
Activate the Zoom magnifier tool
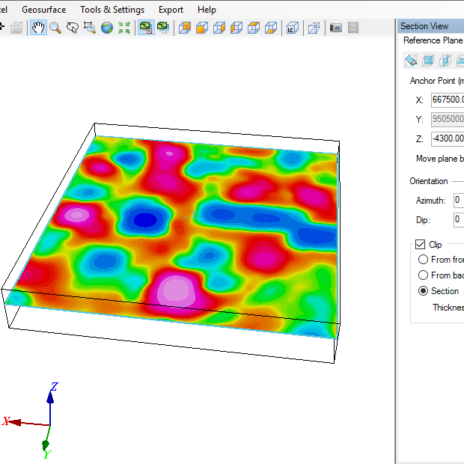point(55,28)
